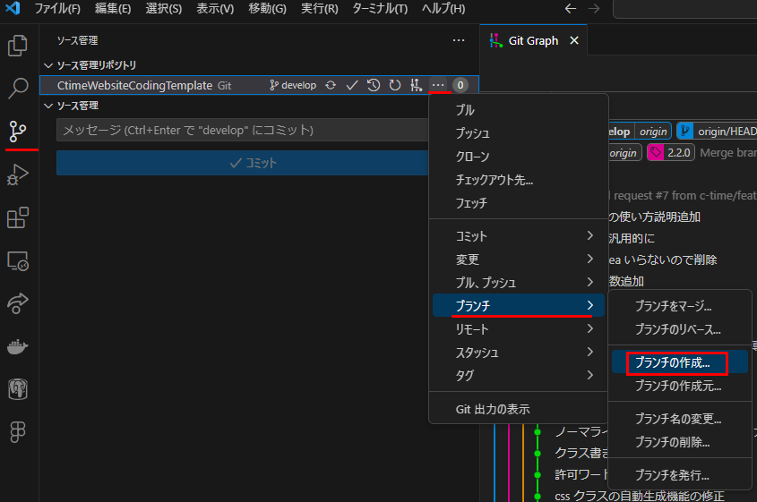Collapse the ソース管理リポジトリ section
Viewport: 757px width, 502px height.
pos(48,65)
